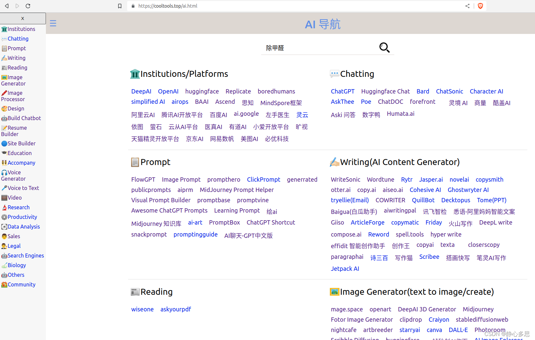535x340 pixels.
Task: Go to Prompt in the sidebar
Action: click(14, 48)
